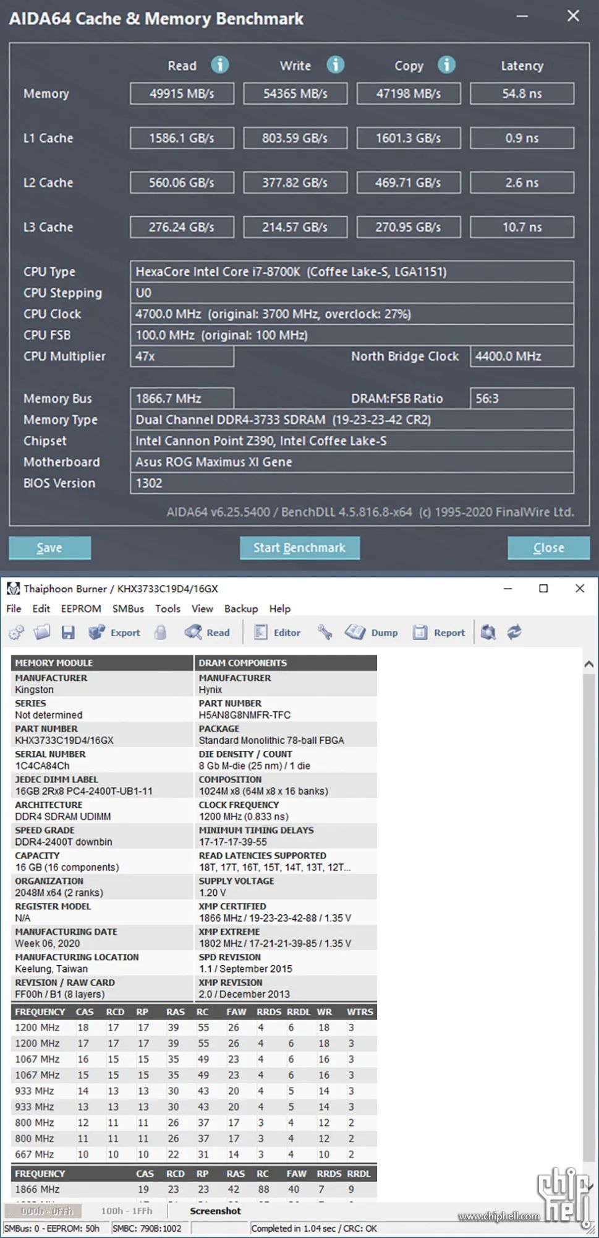Click the Dump toolbar button
The image size is (599, 1238).
(372, 632)
